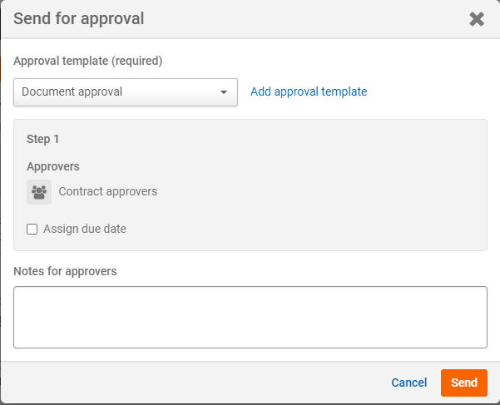This screenshot has height=405, width=500.
Task: Cancel the approval request
Action: tap(408, 383)
